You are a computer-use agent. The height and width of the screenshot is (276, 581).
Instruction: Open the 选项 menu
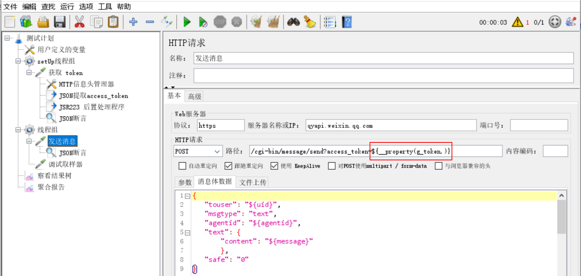pyautogui.click(x=86, y=6)
